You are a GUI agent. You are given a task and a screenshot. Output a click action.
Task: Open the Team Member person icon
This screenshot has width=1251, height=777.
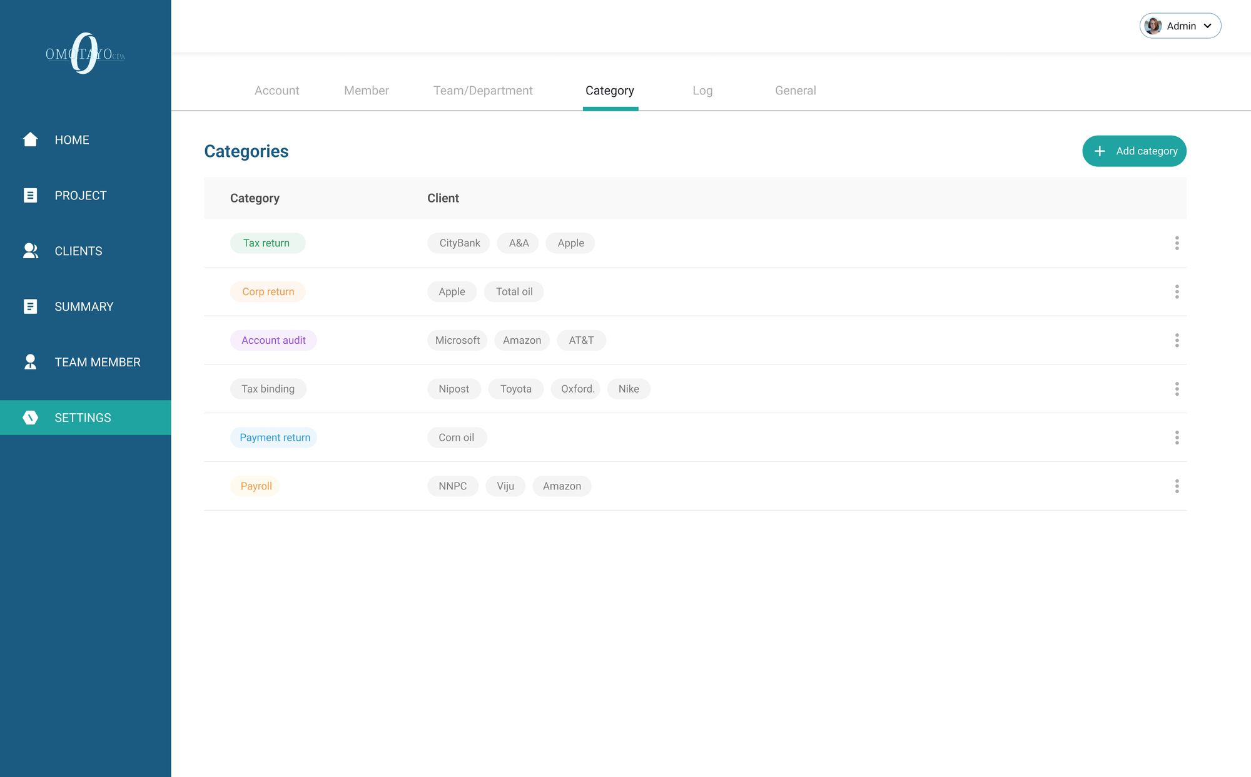pyautogui.click(x=30, y=362)
